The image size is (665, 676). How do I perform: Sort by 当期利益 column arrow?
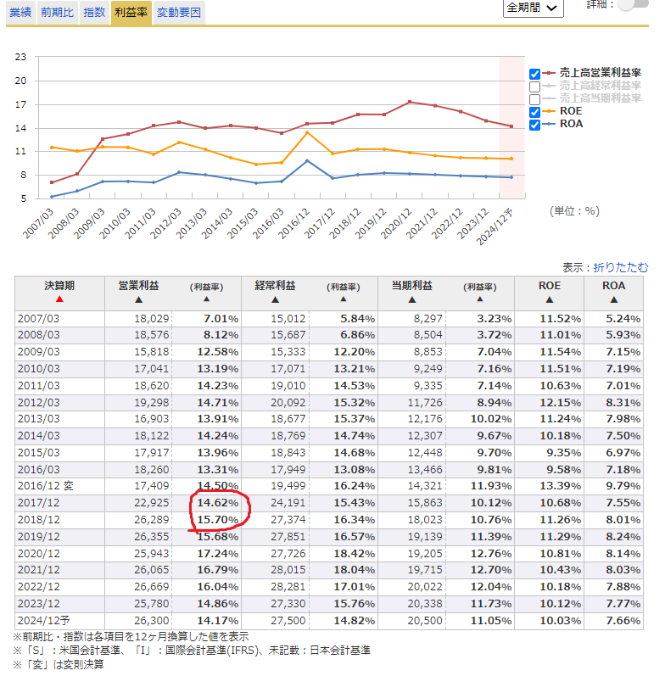pyautogui.click(x=412, y=299)
